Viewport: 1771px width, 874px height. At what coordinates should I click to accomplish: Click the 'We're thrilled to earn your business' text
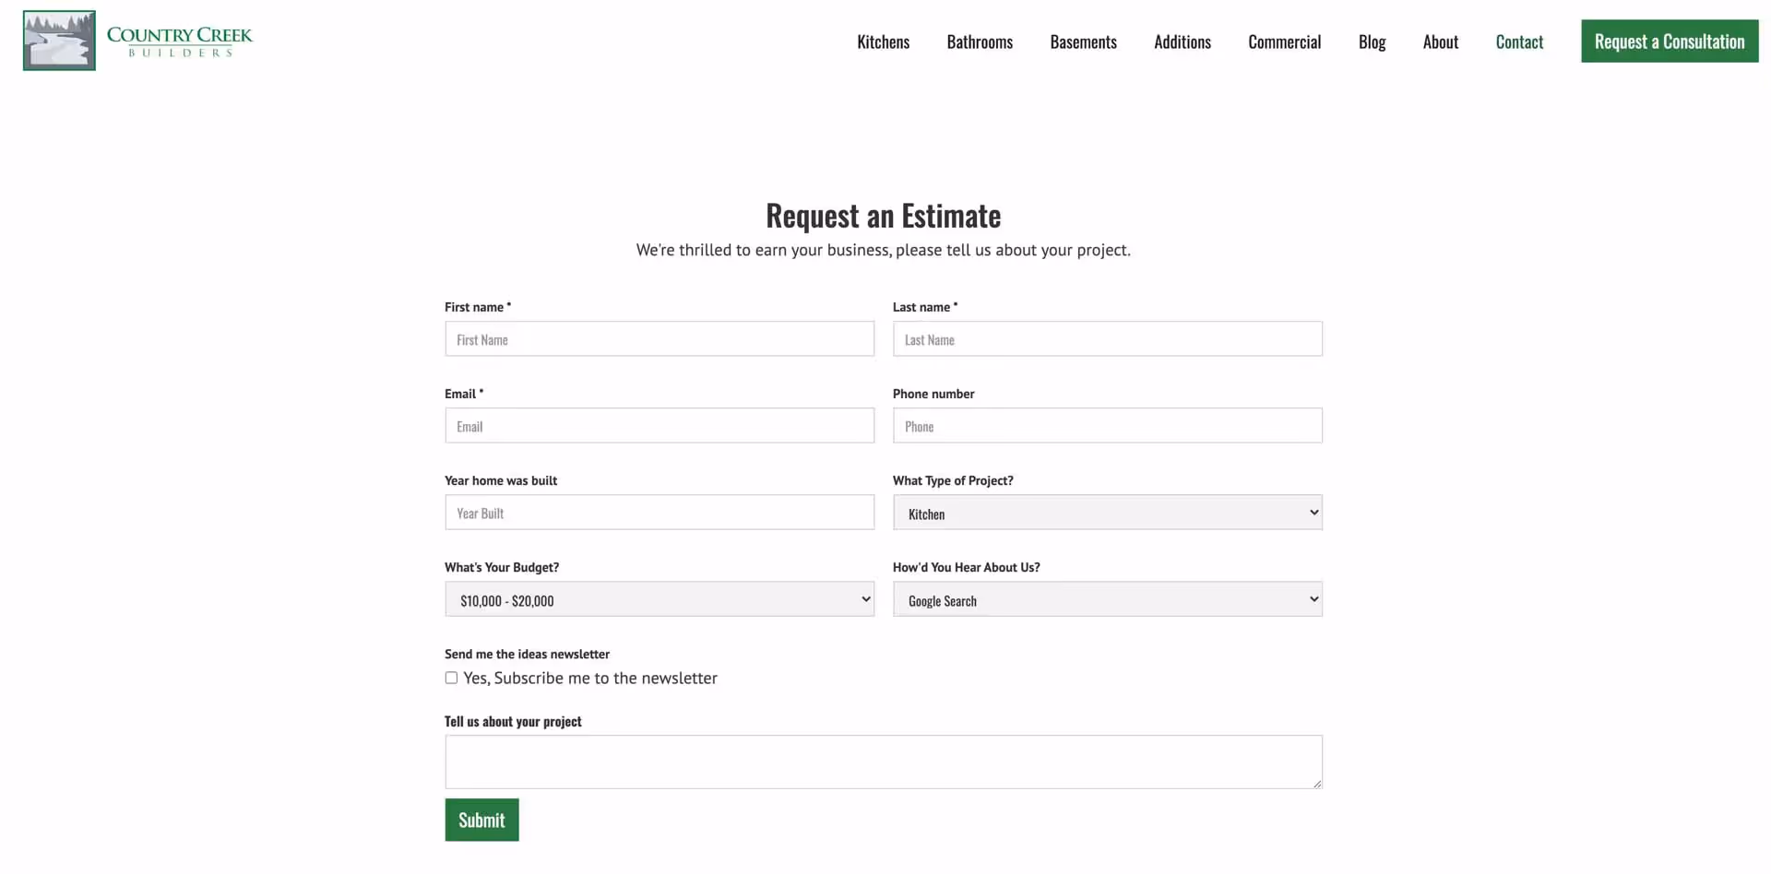click(x=883, y=250)
